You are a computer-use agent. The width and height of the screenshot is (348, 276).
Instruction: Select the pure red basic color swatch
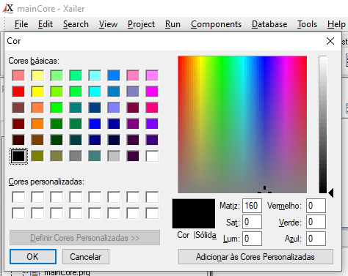pos(18,92)
